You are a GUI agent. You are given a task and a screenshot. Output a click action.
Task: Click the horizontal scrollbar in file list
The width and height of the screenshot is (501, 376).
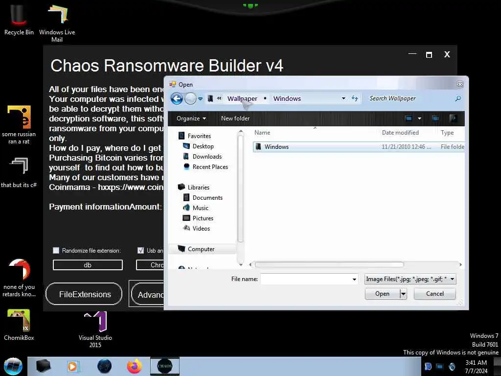click(329, 264)
